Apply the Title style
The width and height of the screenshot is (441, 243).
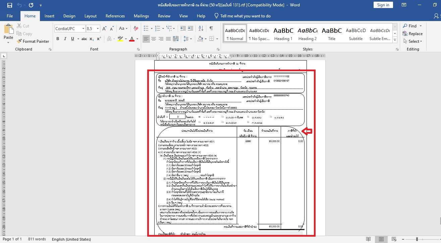[332, 33]
